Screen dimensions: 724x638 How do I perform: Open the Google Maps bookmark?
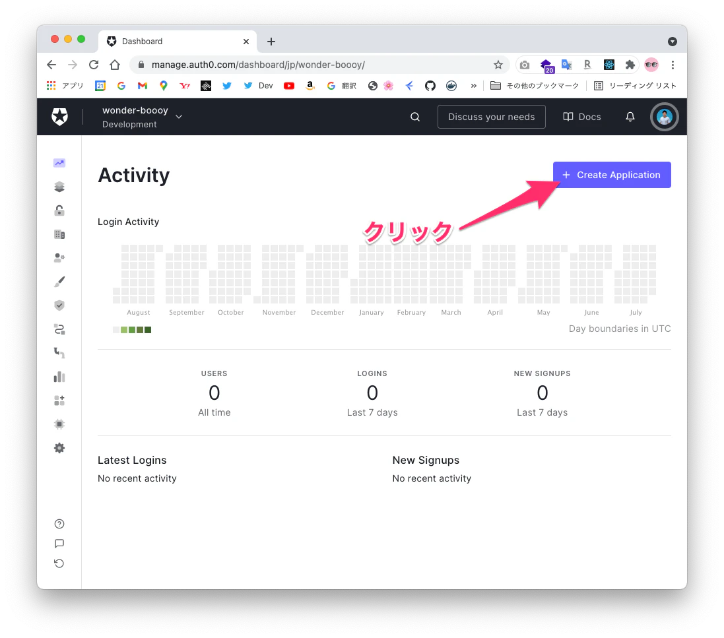coord(164,86)
